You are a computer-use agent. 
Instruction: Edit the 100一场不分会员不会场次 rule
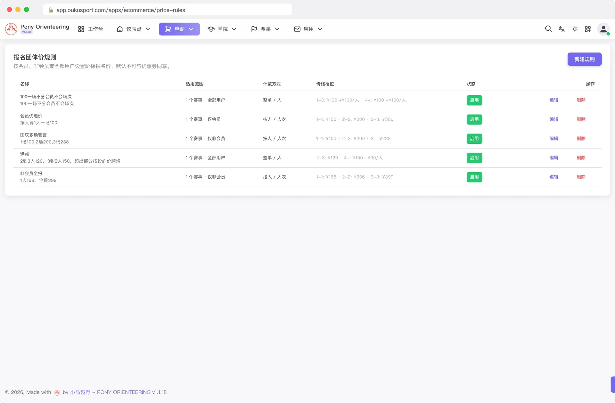point(554,100)
